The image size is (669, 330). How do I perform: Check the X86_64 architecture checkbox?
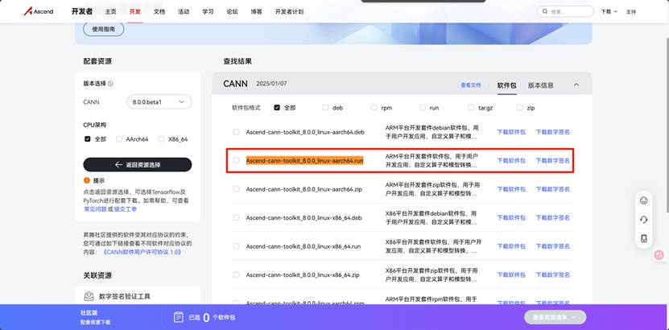pyautogui.click(x=161, y=139)
